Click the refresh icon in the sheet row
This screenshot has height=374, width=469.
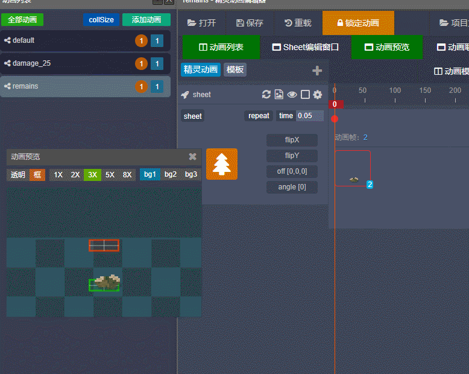(266, 95)
